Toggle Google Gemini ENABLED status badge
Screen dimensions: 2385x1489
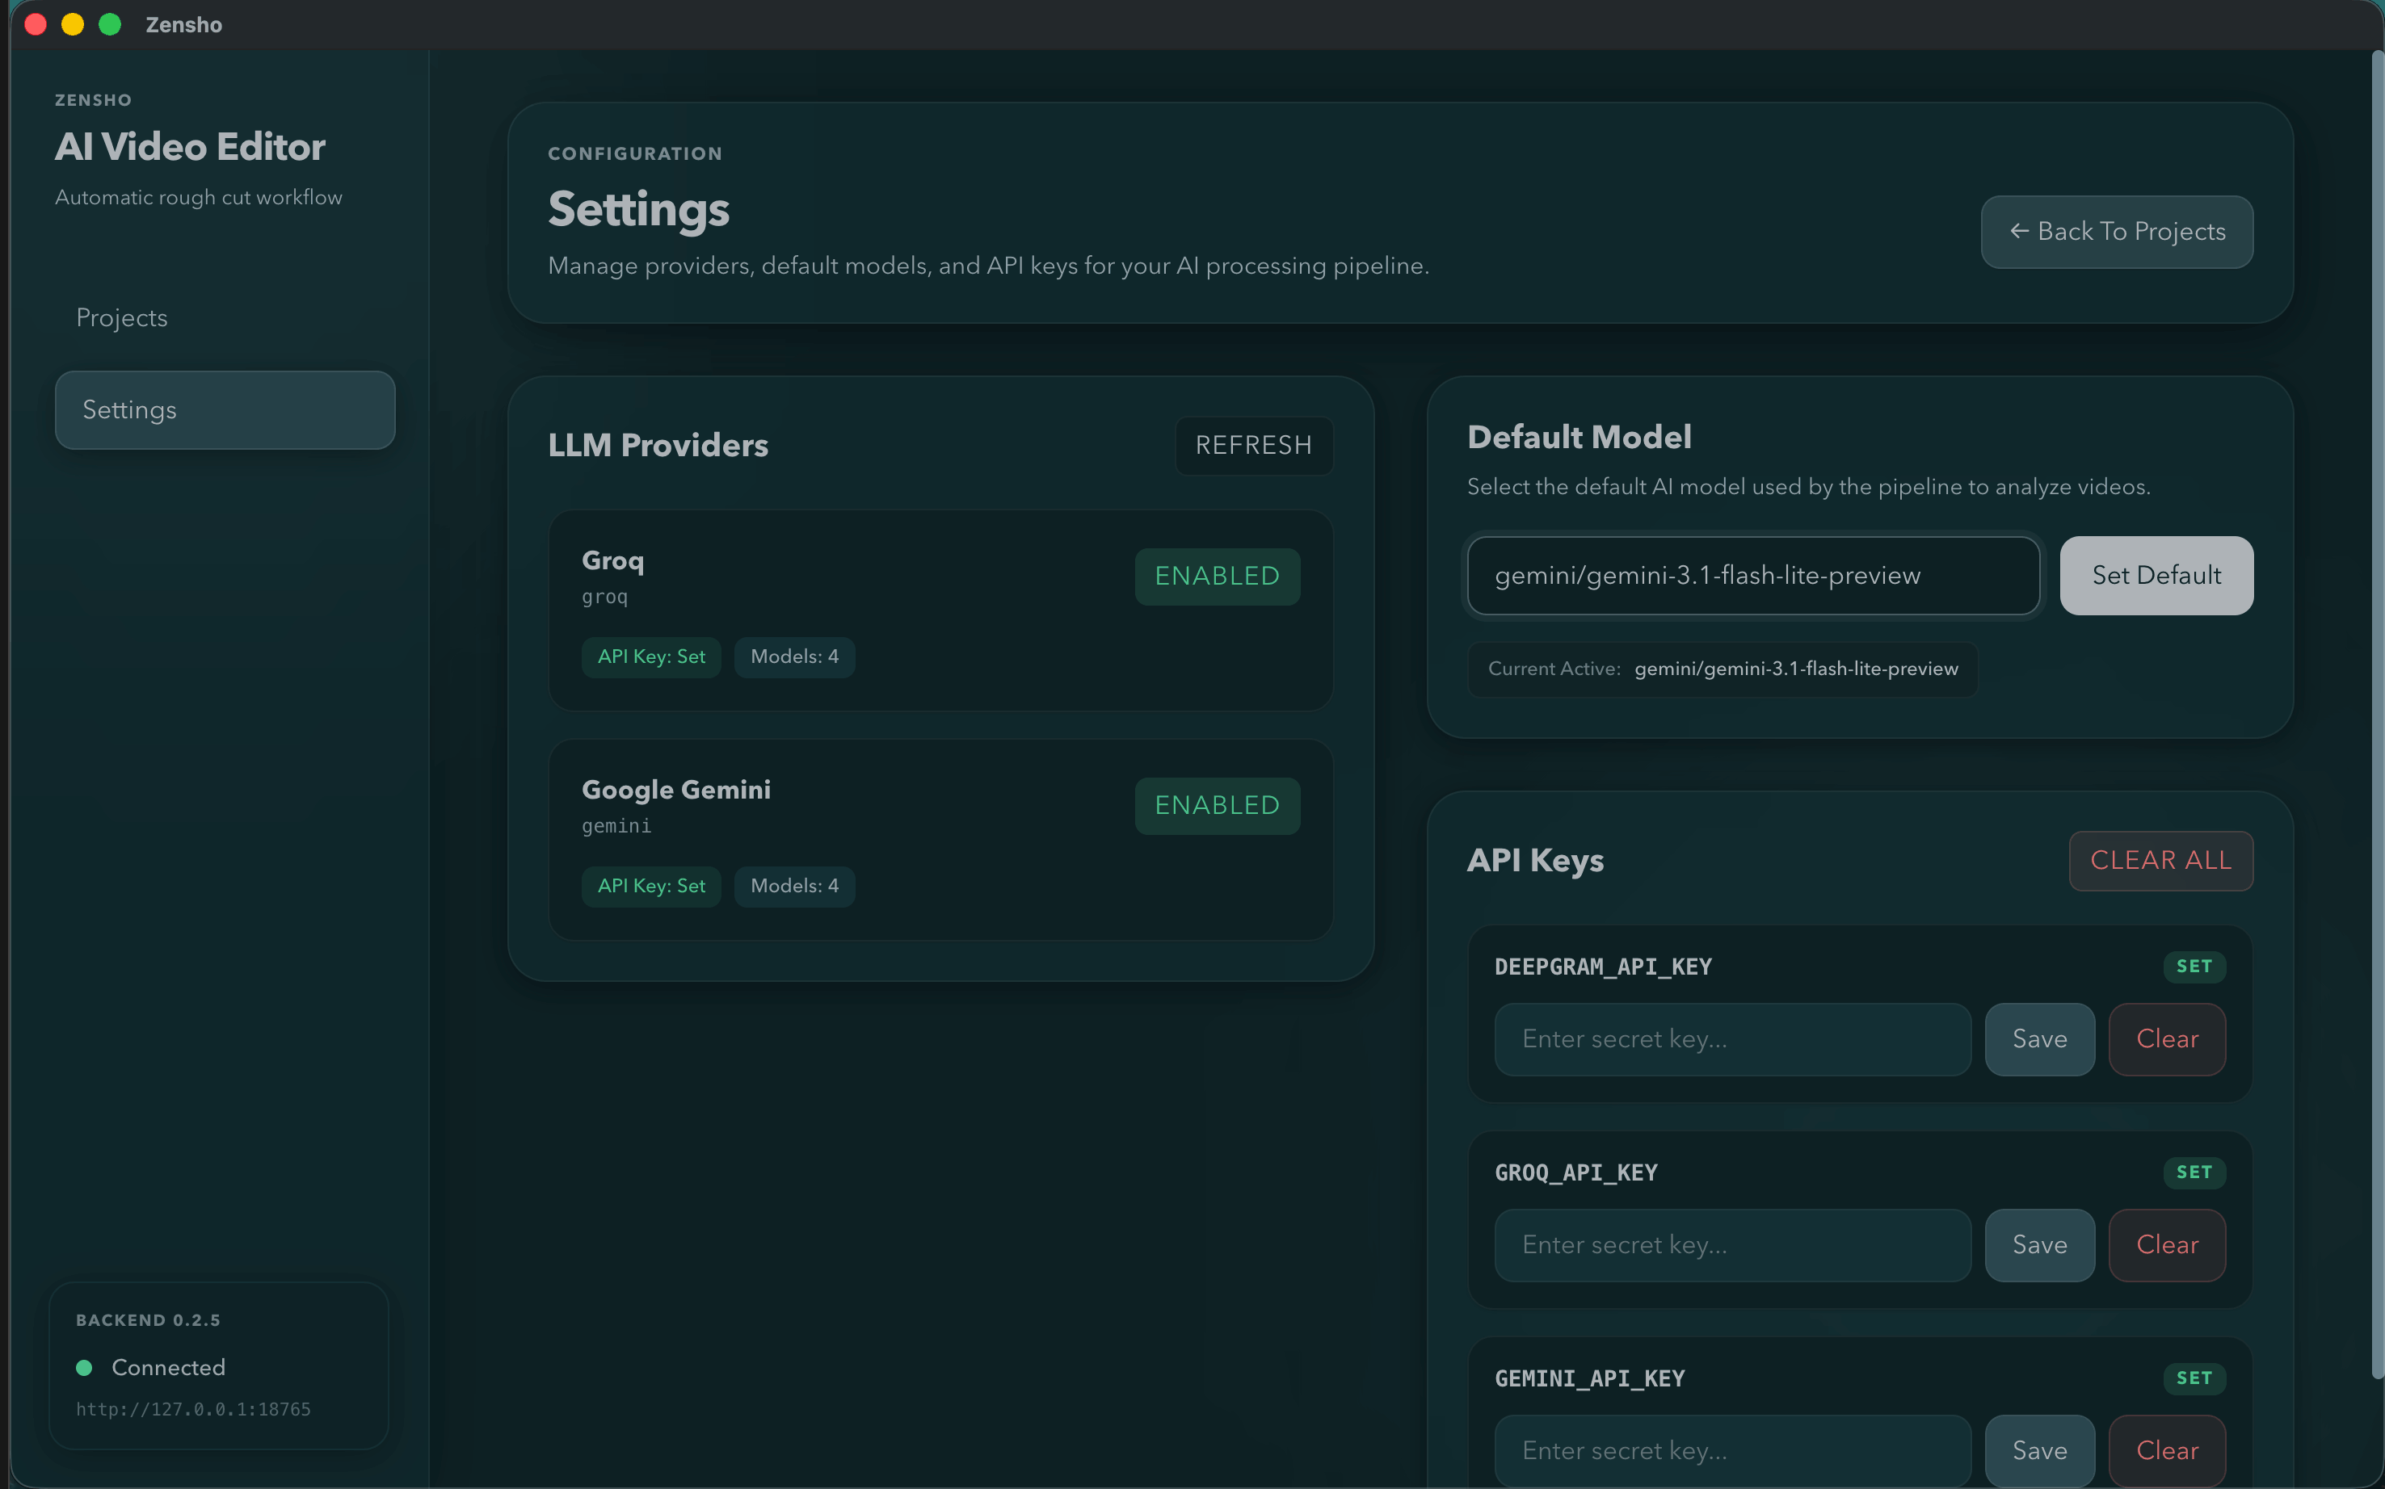(x=1217, y=806)
